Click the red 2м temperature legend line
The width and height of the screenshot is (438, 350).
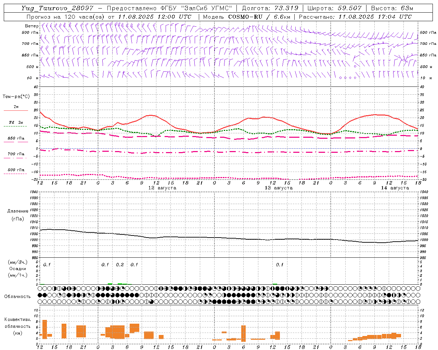point(16,110)
